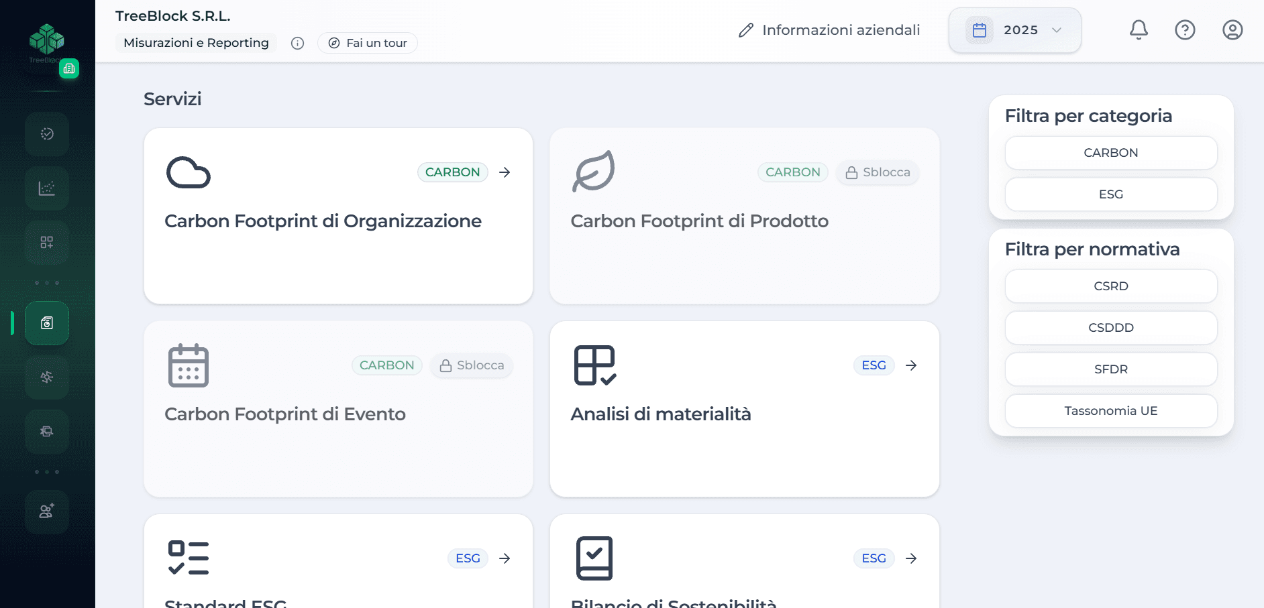Image resolution: width=1264 pixels, height=608 pixels.
Task: Click ESG tag on Bilancio di Sostenibilità card
Action: (x=874, y=558)
